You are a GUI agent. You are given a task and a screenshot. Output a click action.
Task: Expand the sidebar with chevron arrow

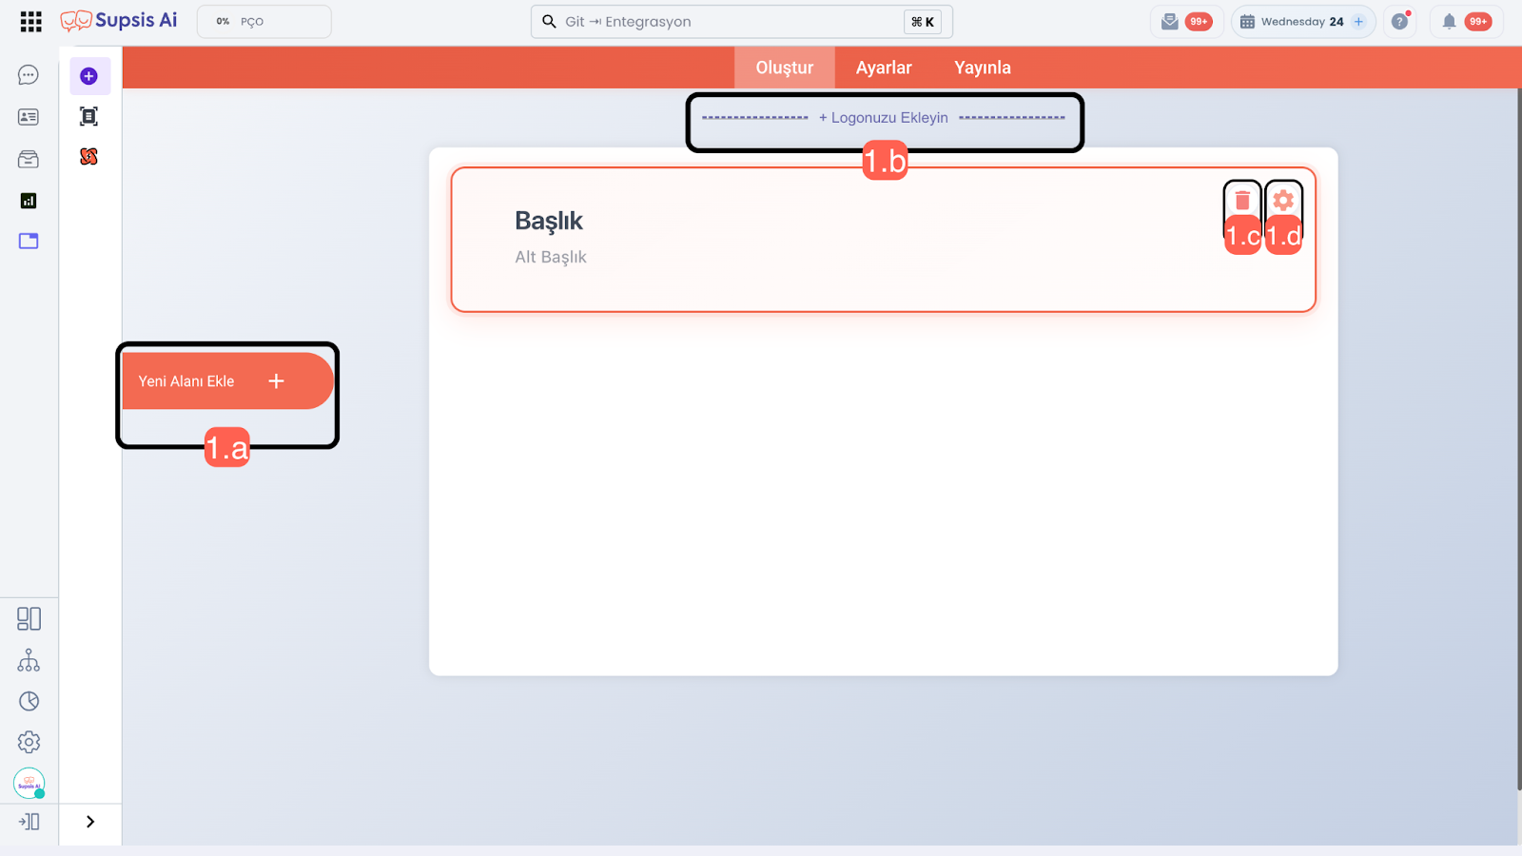tap(90, 822)
